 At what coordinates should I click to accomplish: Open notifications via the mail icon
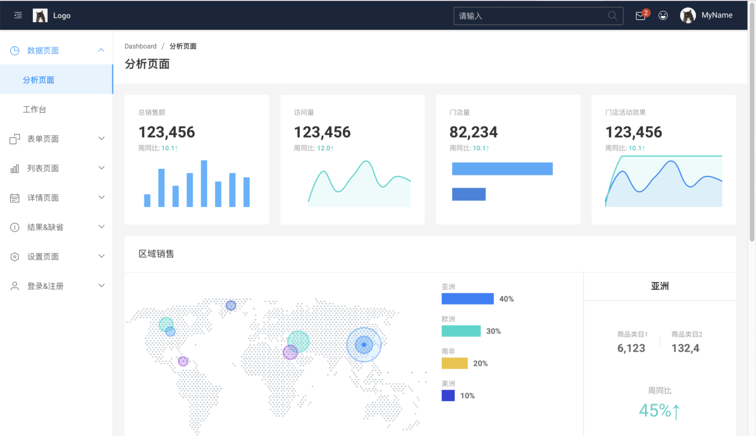point(640,16)
